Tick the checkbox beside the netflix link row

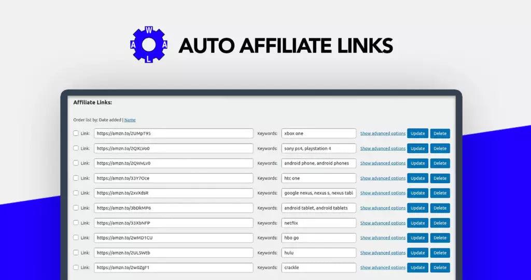tap(76, 223)
